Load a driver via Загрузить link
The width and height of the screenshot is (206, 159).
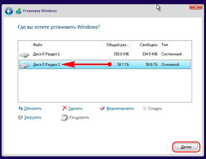[x=33, y=117]
